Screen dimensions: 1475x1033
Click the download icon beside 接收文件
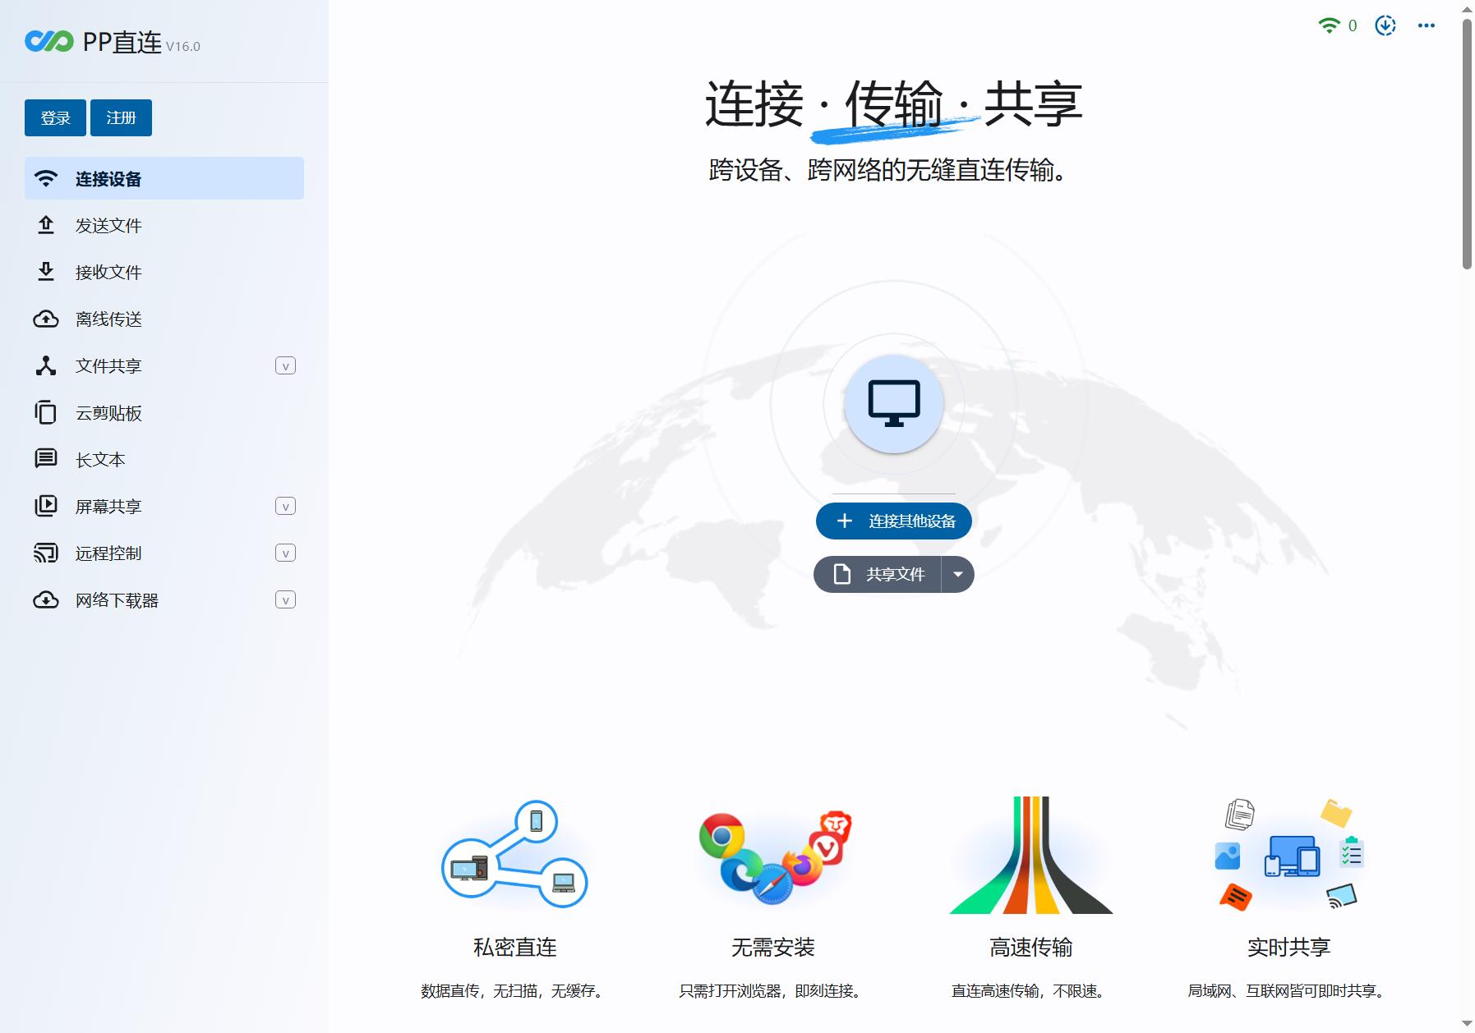[46, 272]
